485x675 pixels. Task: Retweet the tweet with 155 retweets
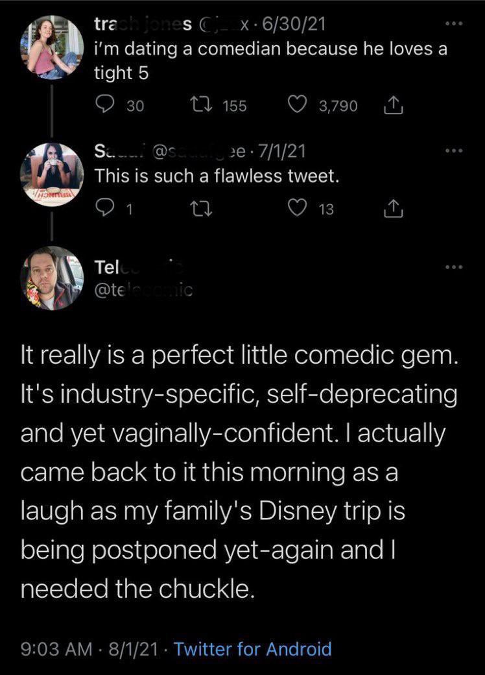pos(199,106)
